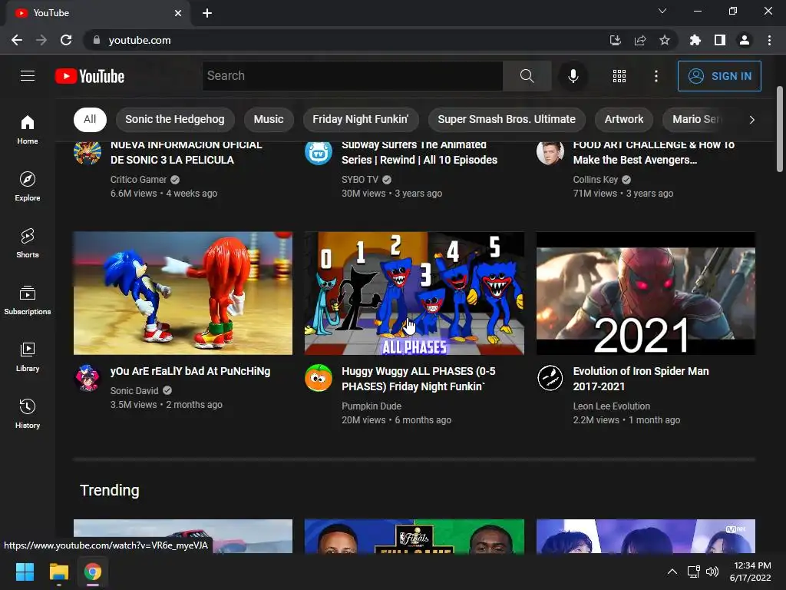Open Critico Gamer channel name
This screenshot has height=590, width=786.
click(x=138, y=180)
